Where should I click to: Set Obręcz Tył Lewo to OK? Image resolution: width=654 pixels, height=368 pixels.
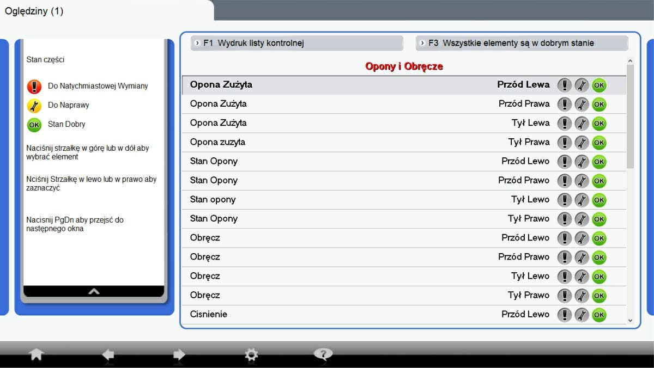click(x=599, y=276)
